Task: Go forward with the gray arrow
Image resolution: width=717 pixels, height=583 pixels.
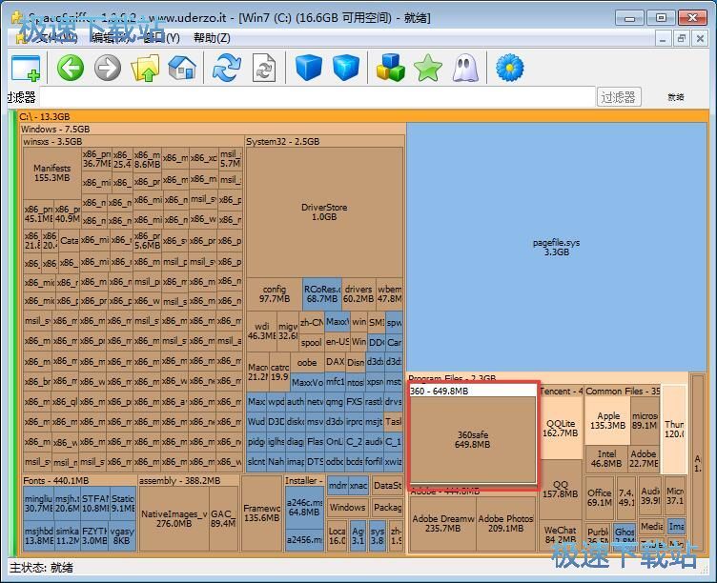Action: click(108, 68)
